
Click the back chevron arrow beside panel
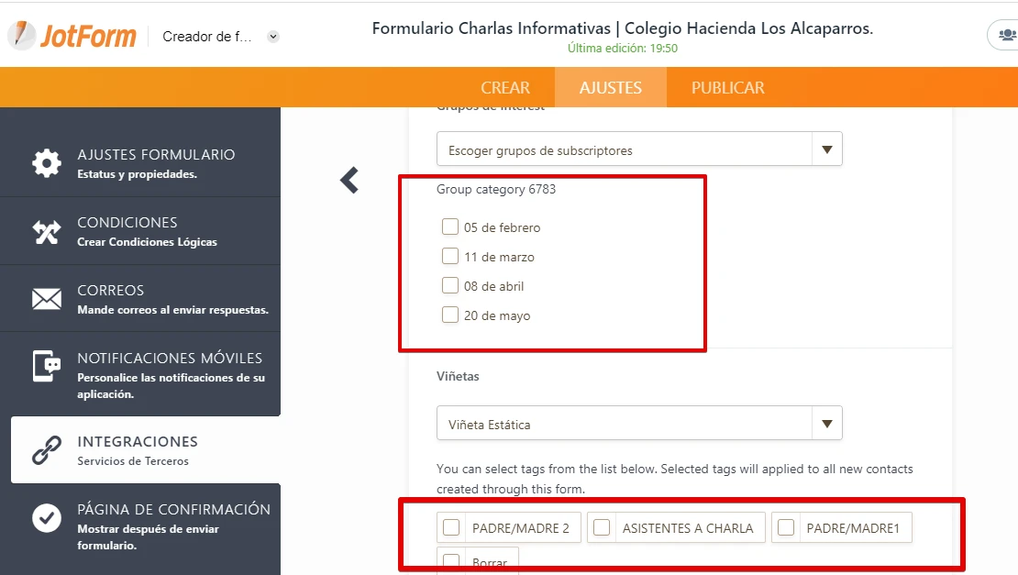[349, 180]
